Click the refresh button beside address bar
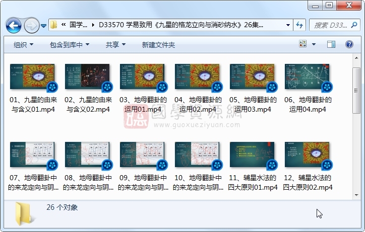 (x=299, y=25)
